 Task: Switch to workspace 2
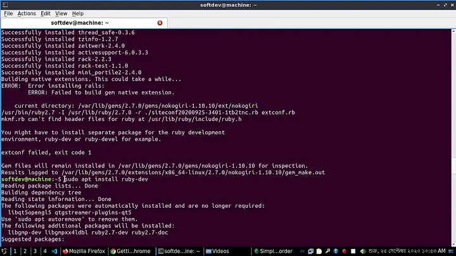point(25,251)
